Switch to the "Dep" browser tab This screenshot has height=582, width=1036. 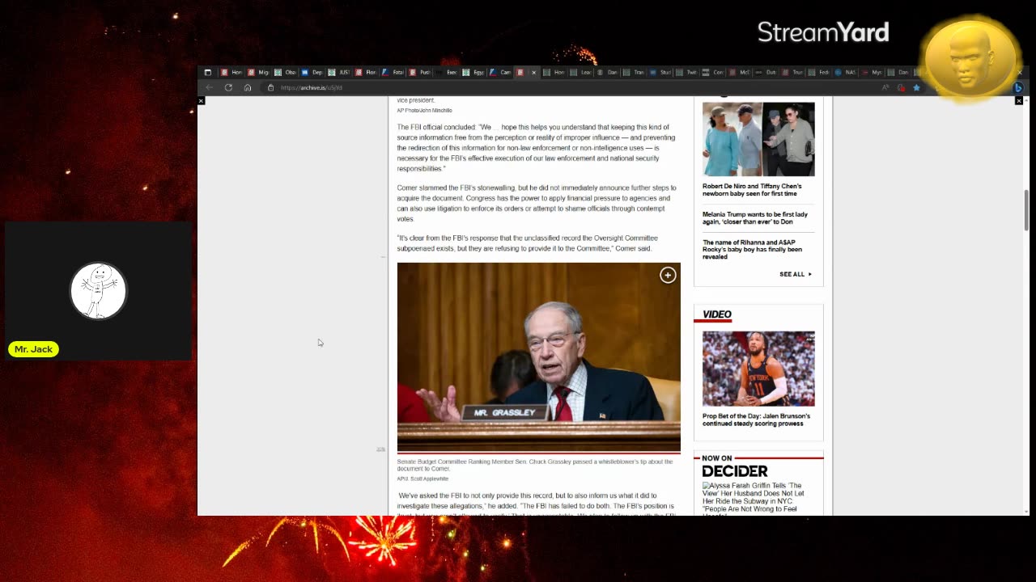[311, 72]
